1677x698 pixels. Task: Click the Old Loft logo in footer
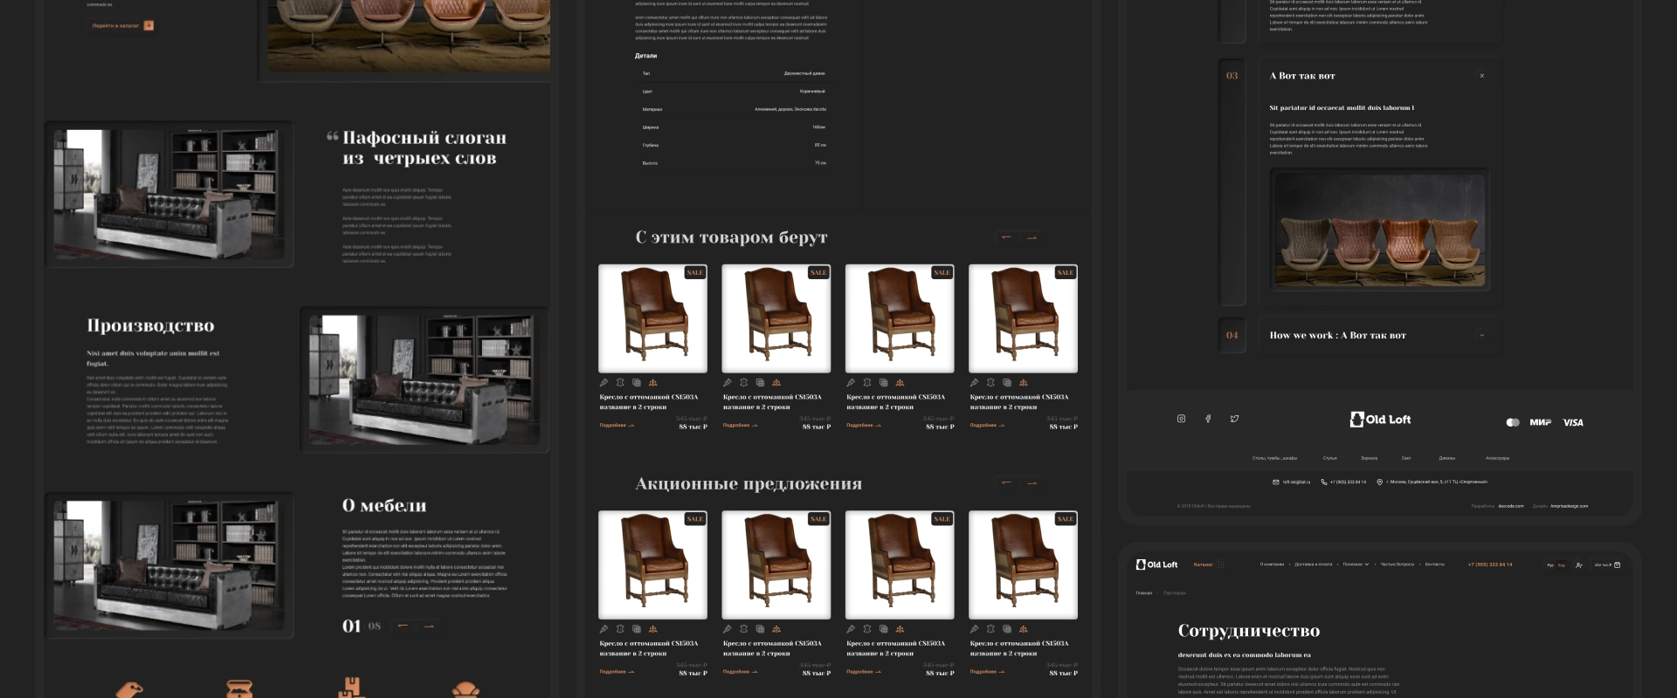[1380, 420]
